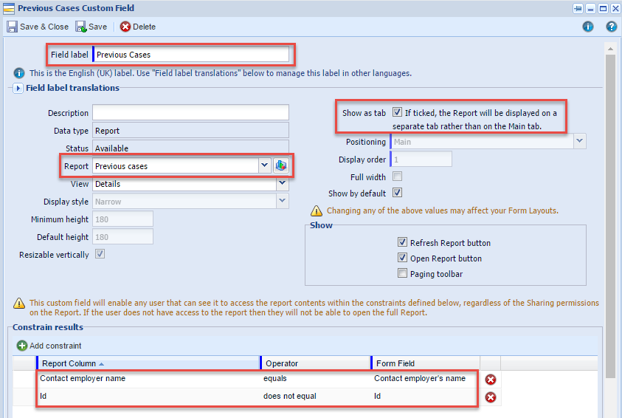Toggle the Show by default checkbox

click(397, 193)
